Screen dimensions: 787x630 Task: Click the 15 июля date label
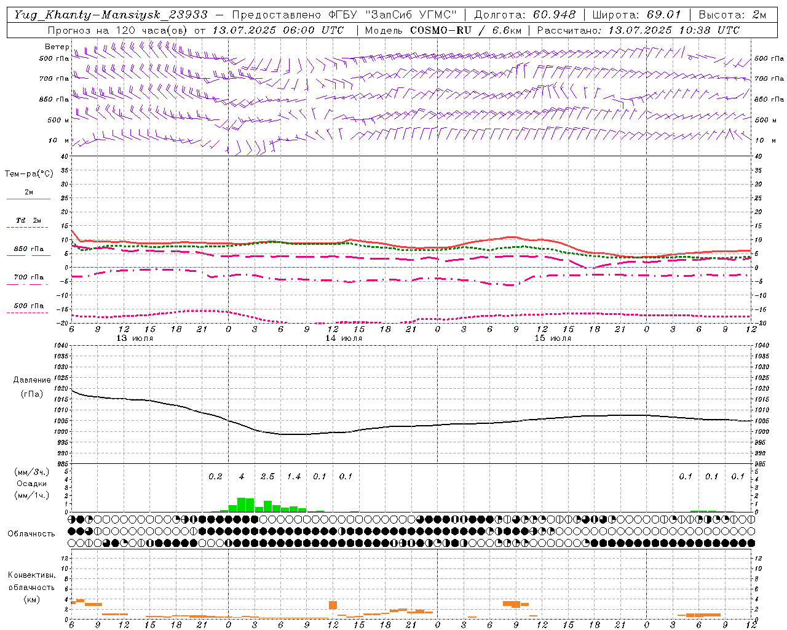[553, 338]
